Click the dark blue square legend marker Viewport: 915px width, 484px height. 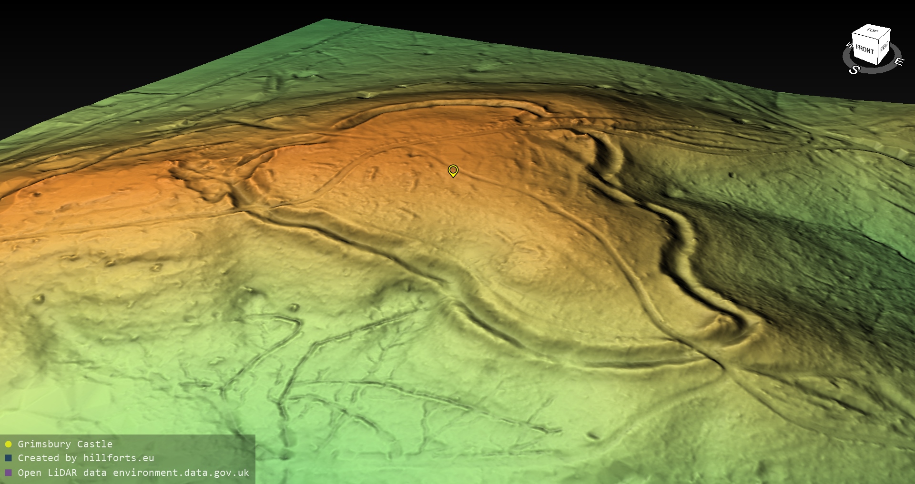pos(8,458)
